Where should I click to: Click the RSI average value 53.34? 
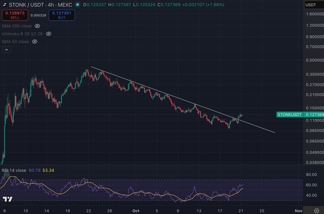click(48, 170)
